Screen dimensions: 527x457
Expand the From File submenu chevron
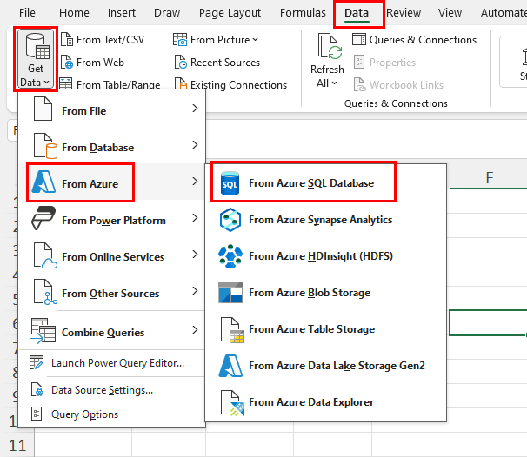(195, 108)
